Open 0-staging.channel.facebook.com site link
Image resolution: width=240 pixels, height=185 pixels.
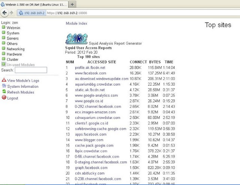[x=101, y=162]
